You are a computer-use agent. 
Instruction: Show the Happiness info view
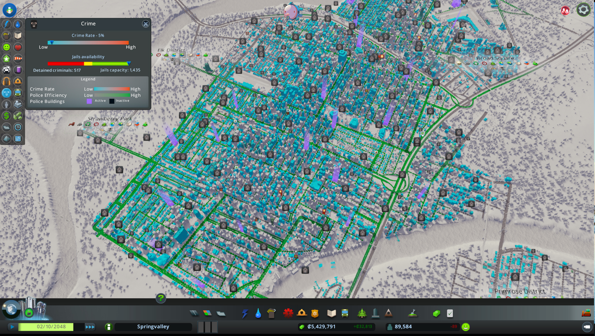click(6, 47)
